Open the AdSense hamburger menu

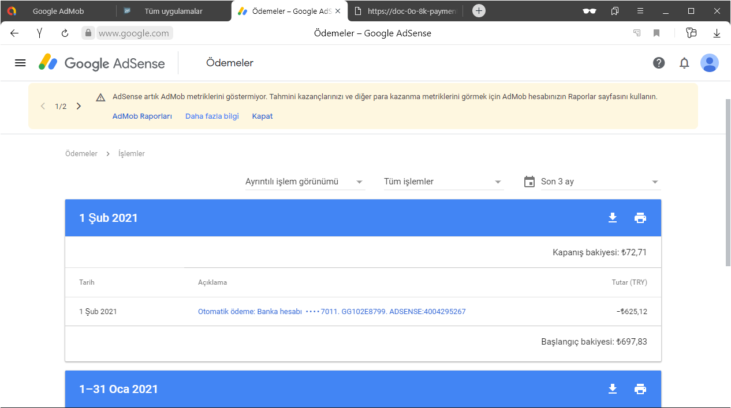(x=20, y=63)
